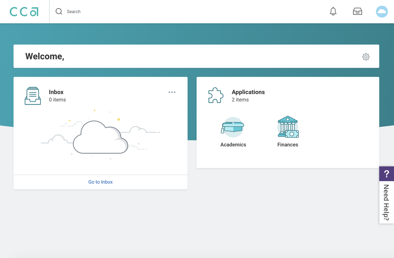Open the notifications bell

click(333, 11)
